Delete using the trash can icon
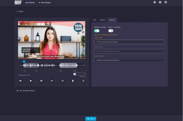This screenshot has width=183, height=121. coord(73,81)
